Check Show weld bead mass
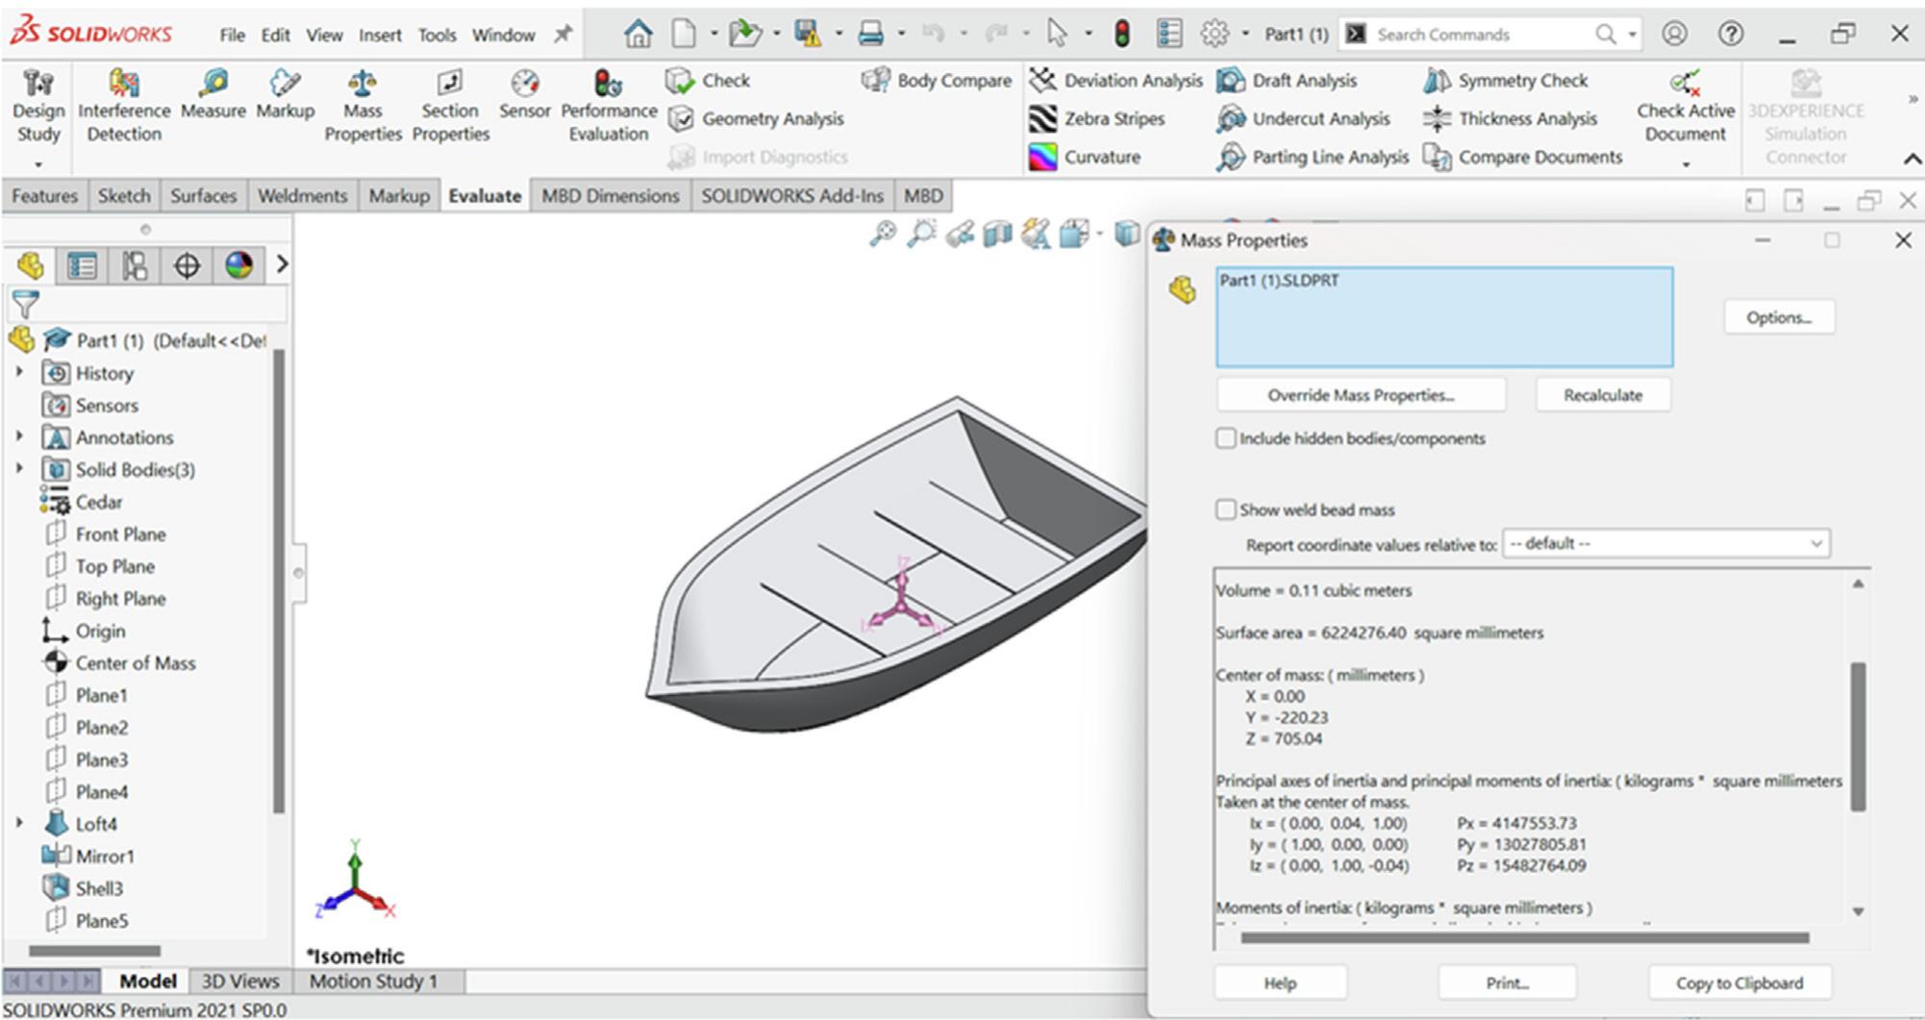Screen dimensions: 1925x1020 coord(1226,510)
